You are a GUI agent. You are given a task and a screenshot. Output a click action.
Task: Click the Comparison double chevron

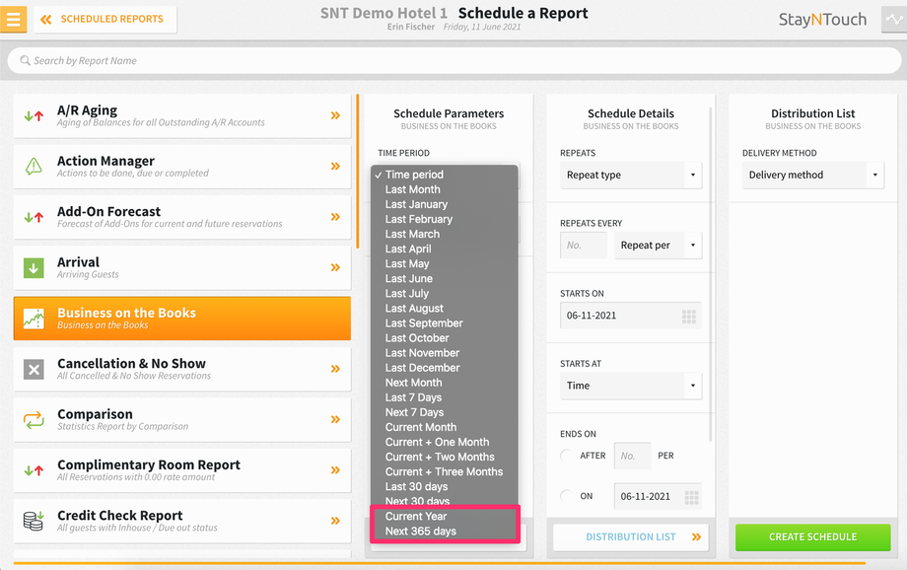pos(335,419)
